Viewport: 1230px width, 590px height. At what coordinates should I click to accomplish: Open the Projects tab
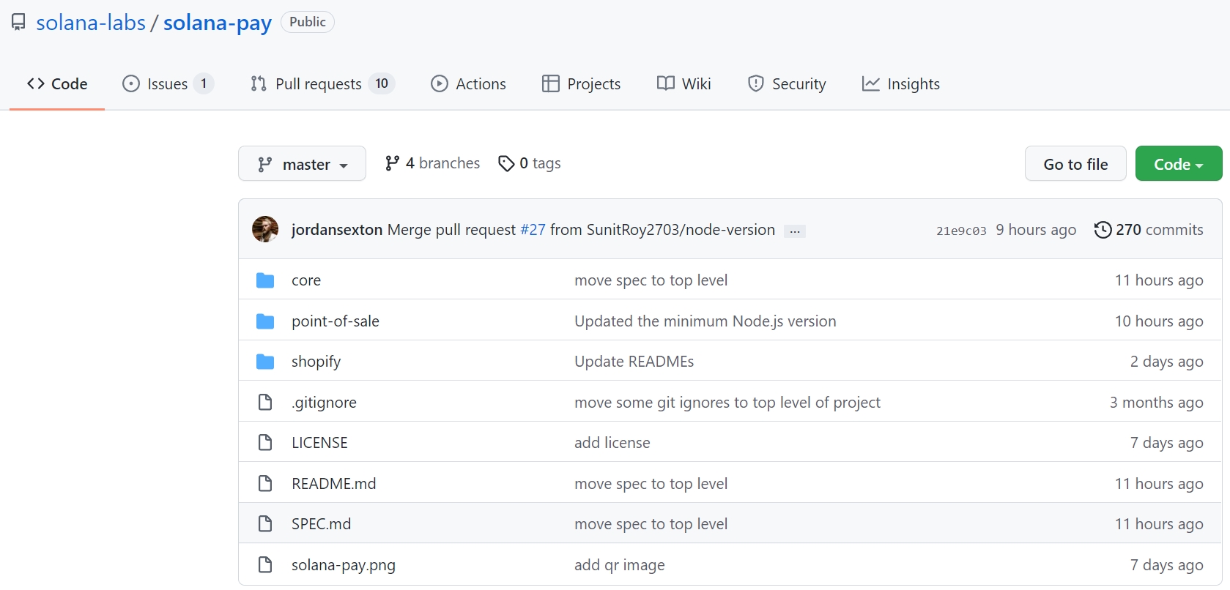[x=581, y=84]
